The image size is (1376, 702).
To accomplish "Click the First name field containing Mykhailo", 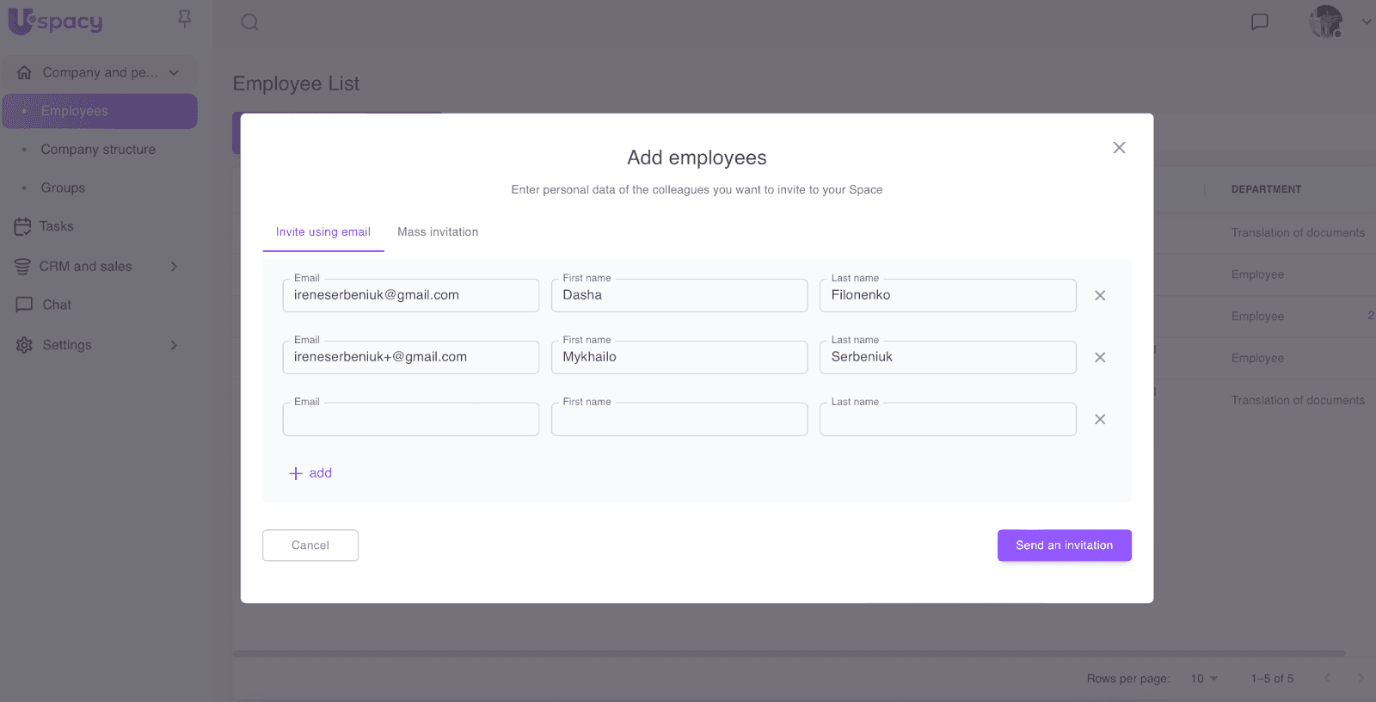I will tap(679, 357).
